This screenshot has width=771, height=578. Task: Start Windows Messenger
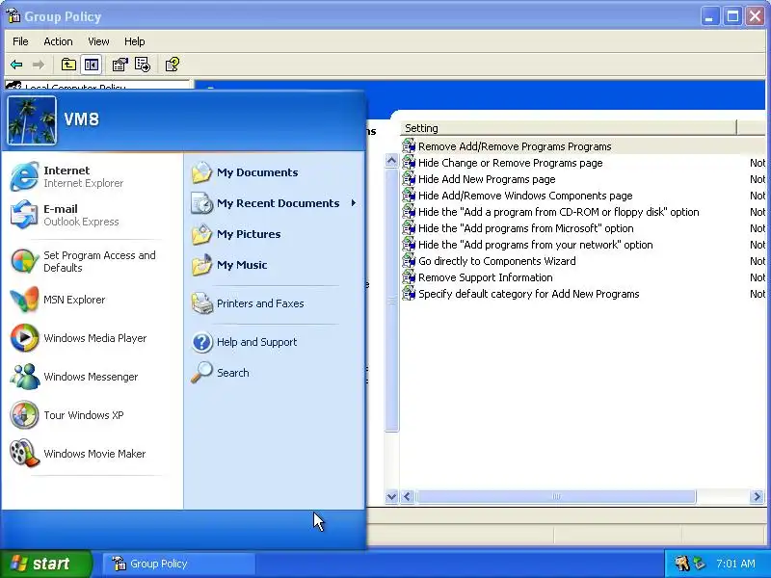[x=91, y=377]
